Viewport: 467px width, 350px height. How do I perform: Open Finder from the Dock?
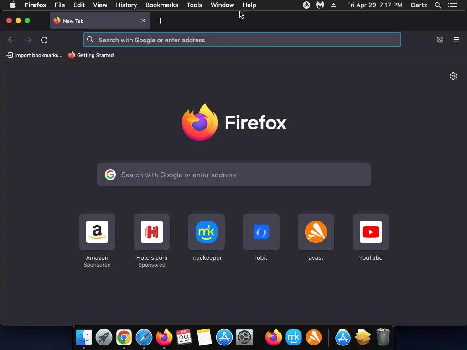[84, 338]
